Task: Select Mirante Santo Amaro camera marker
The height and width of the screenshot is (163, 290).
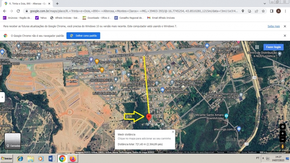Action: point(226,116)
